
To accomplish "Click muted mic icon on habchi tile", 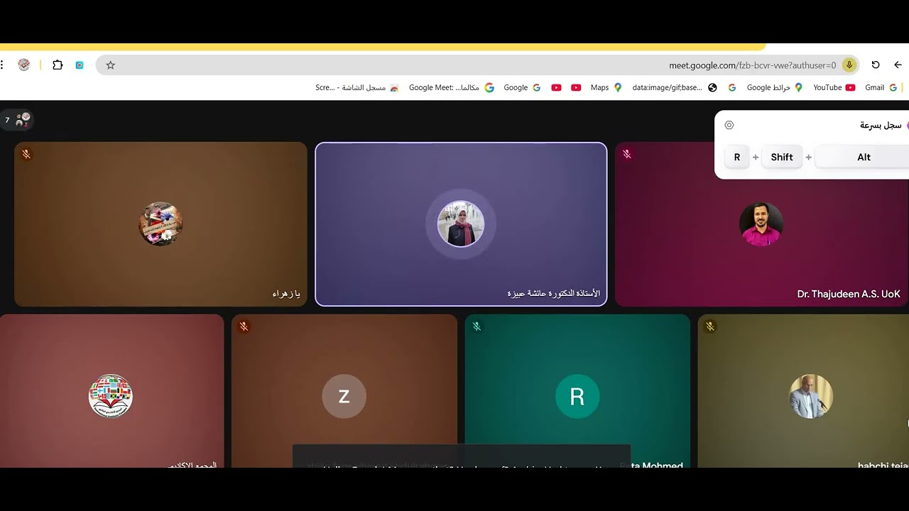I will point(709,326).
